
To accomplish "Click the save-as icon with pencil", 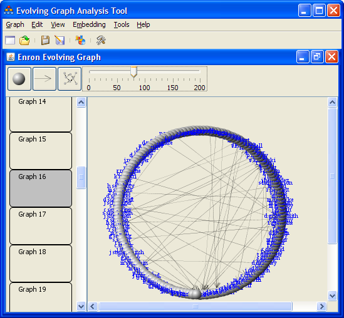I will tap(60, 40).
